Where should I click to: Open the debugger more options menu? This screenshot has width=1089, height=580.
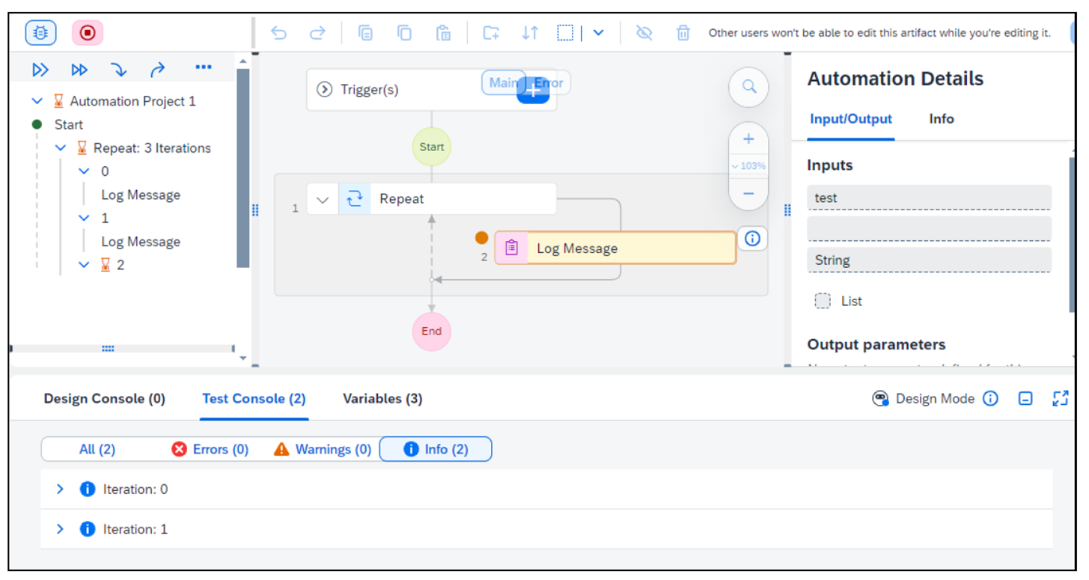click(x=203, y=67)
